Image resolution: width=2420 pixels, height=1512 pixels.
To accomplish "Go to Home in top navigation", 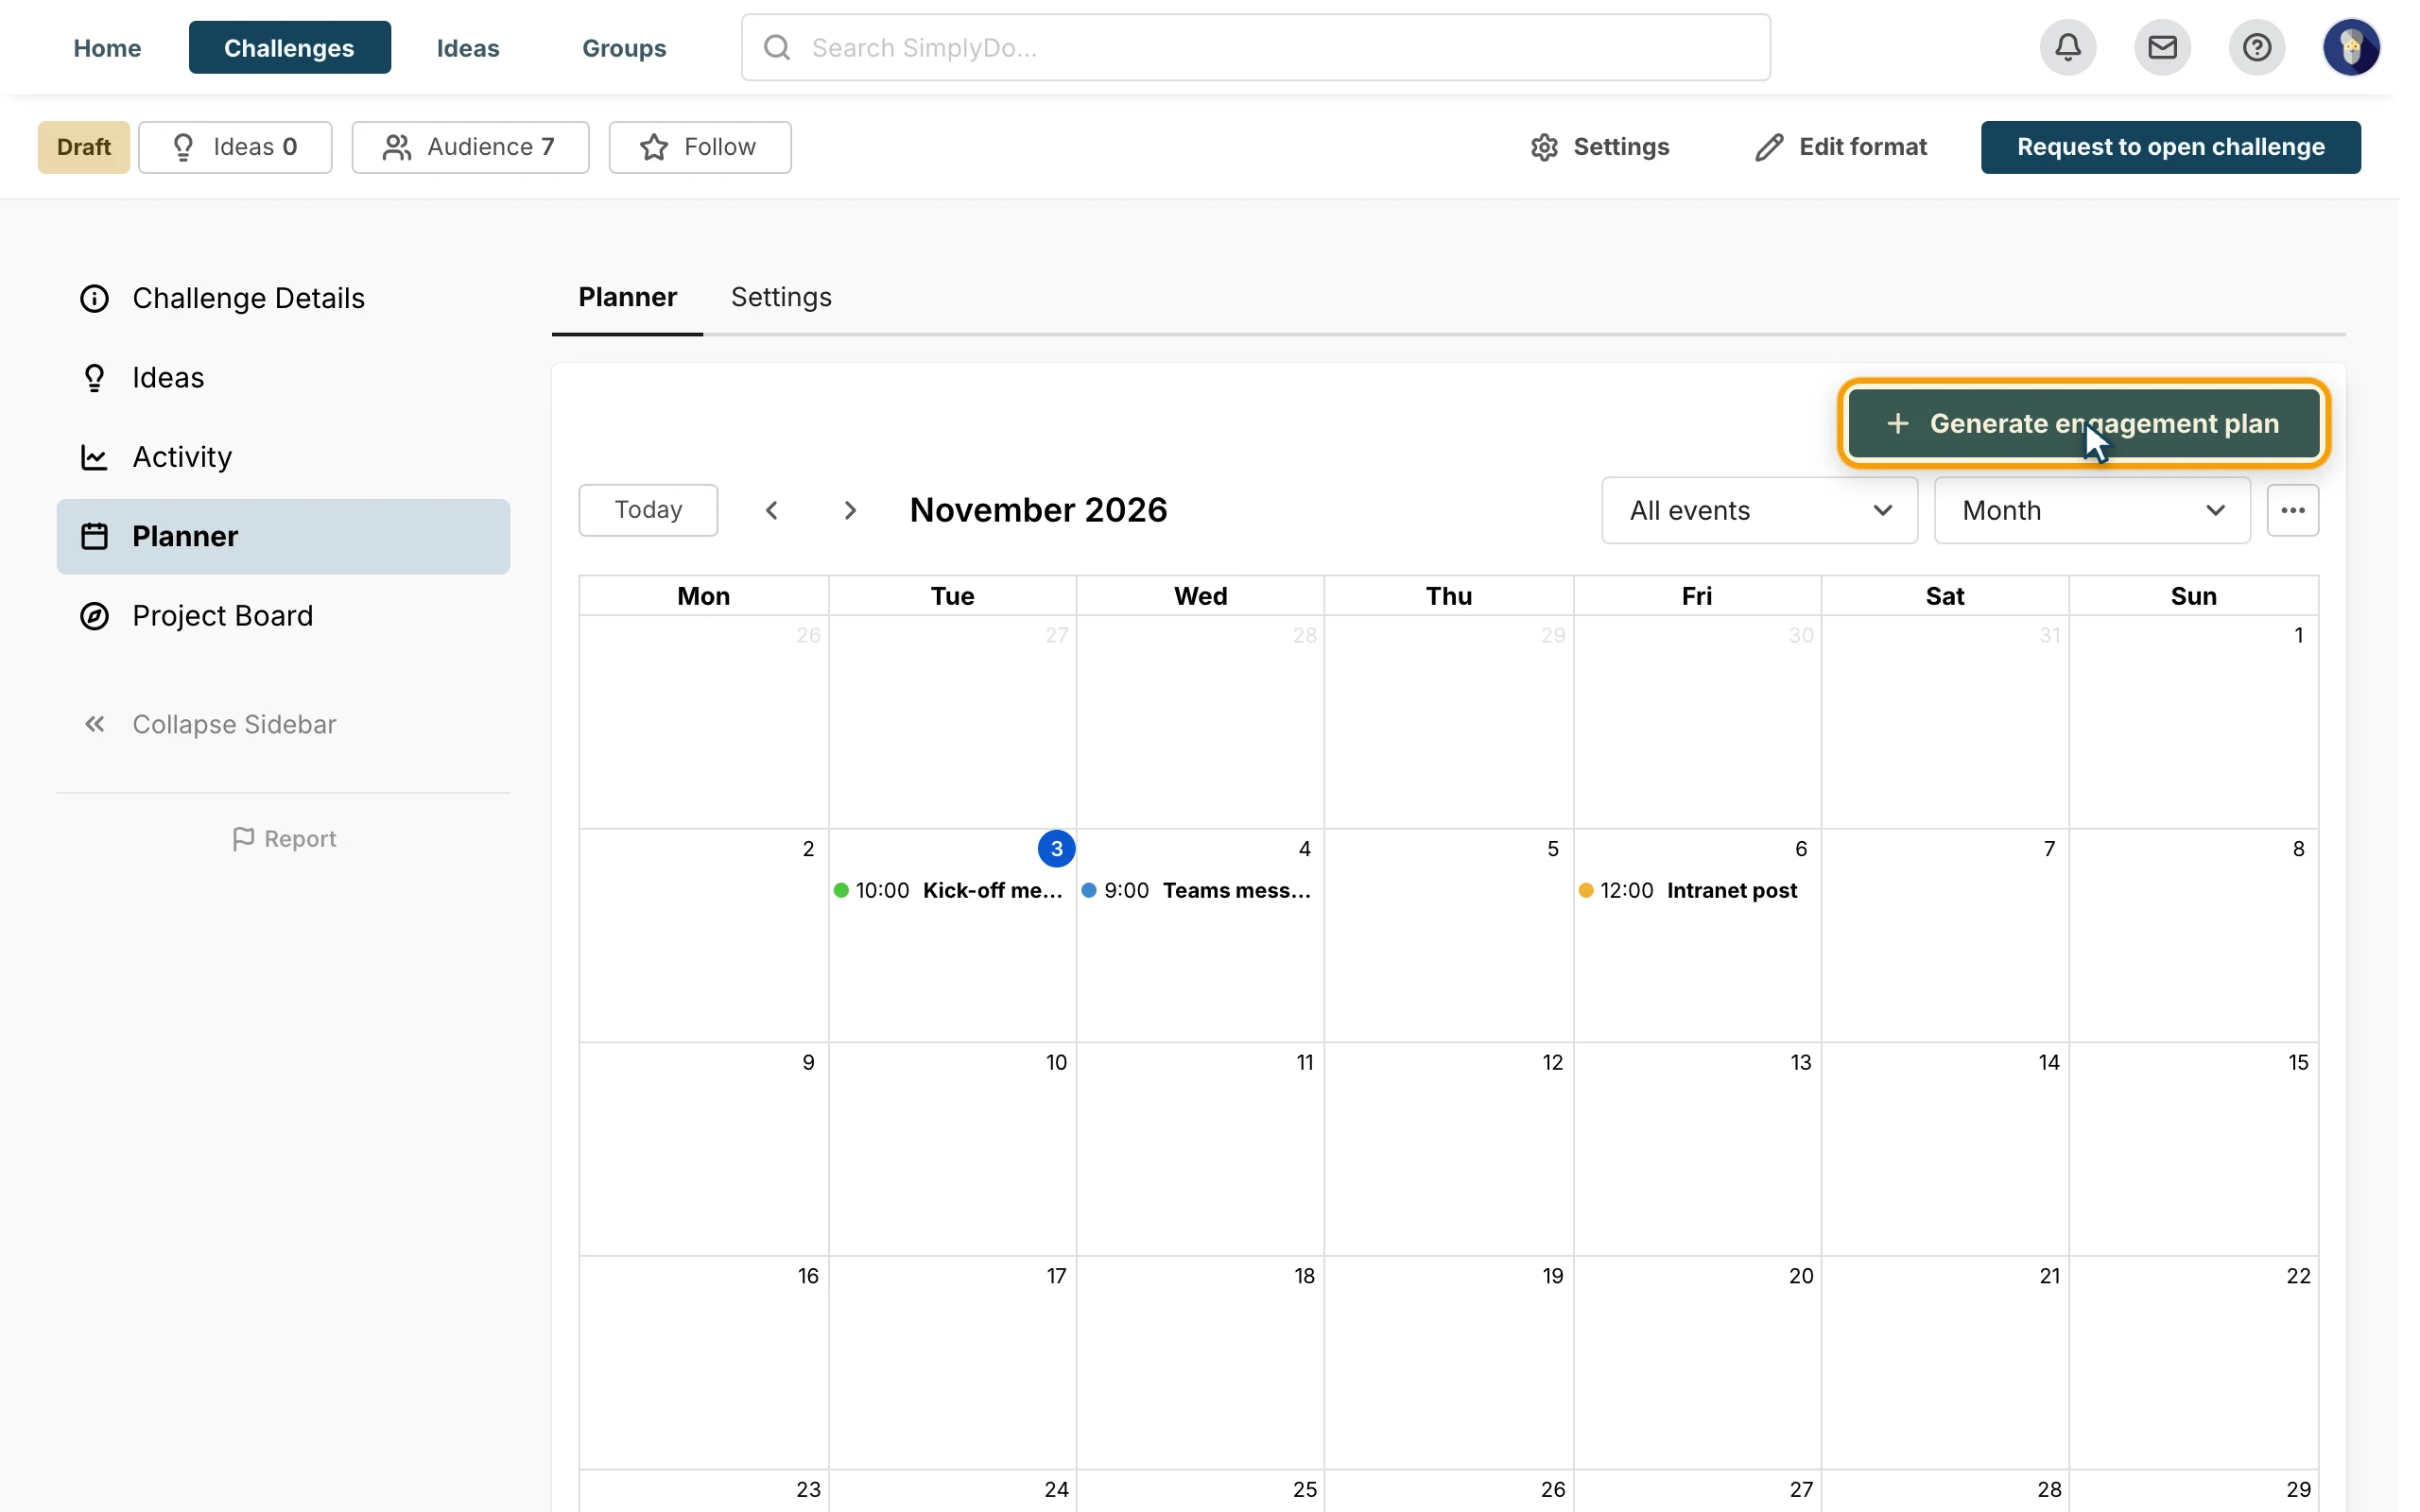I will [x=107, y=47].
